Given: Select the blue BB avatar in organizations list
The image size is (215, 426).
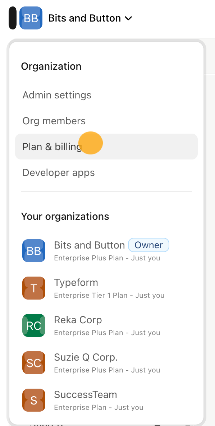Looking at the screenshot, I should point(34,250).
